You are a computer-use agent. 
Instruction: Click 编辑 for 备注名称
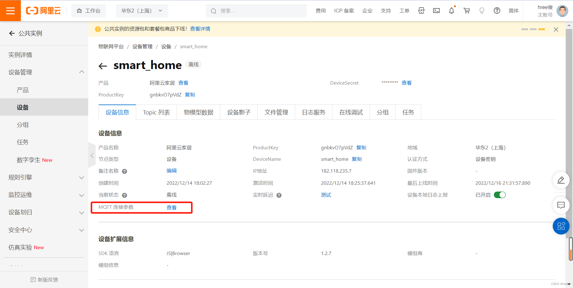point(171,170)
